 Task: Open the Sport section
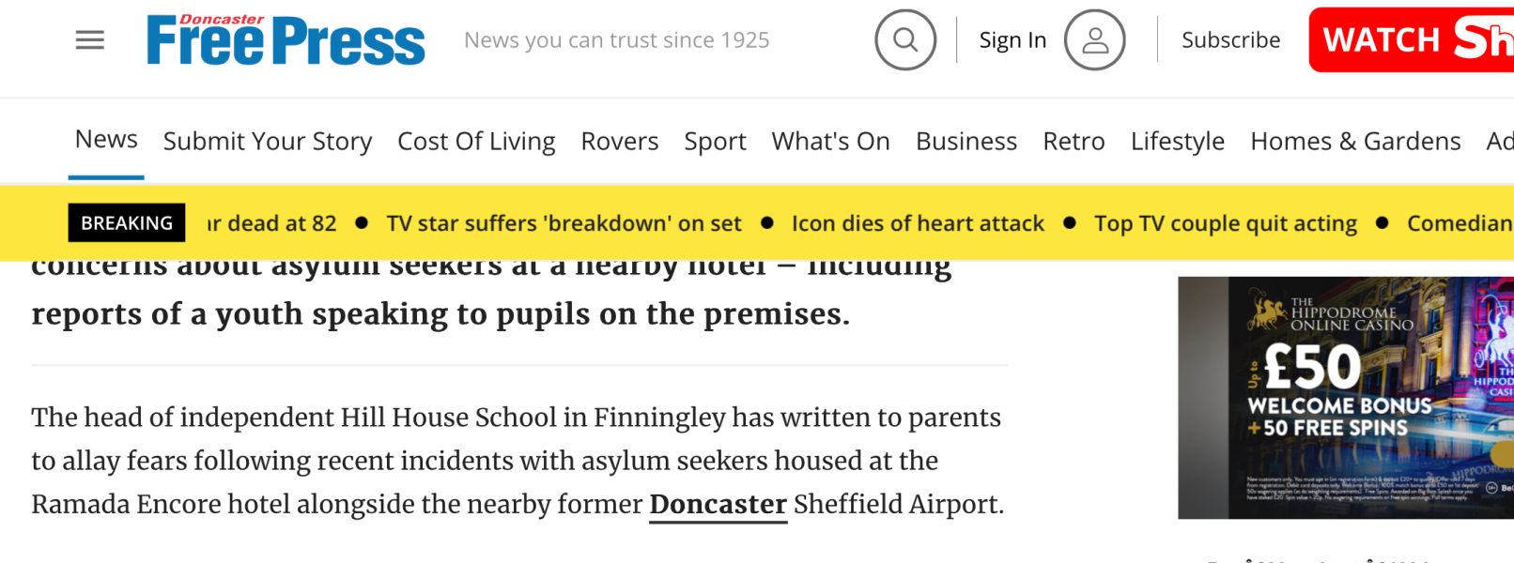715,142
